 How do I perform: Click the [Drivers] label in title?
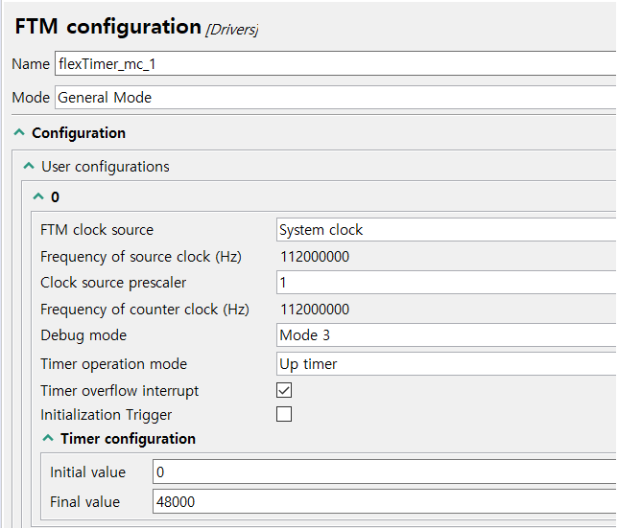coord(232,30)
